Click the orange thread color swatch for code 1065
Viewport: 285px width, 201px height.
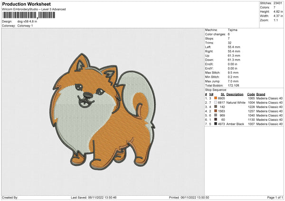pos(216,98)
